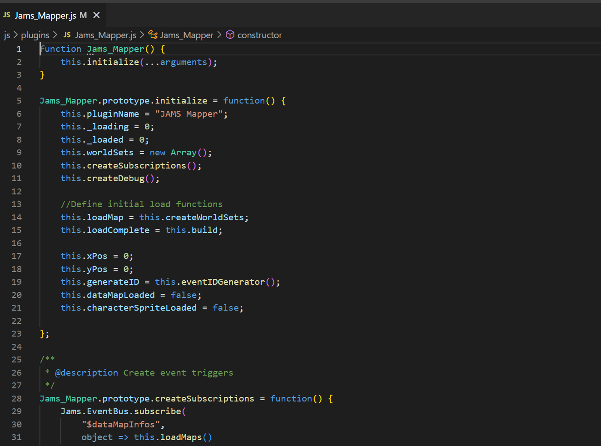Viewport: 601px width, 446px height.
Task: Click 'createSubscriptions' on line 28
Action: tap(204, 399)
